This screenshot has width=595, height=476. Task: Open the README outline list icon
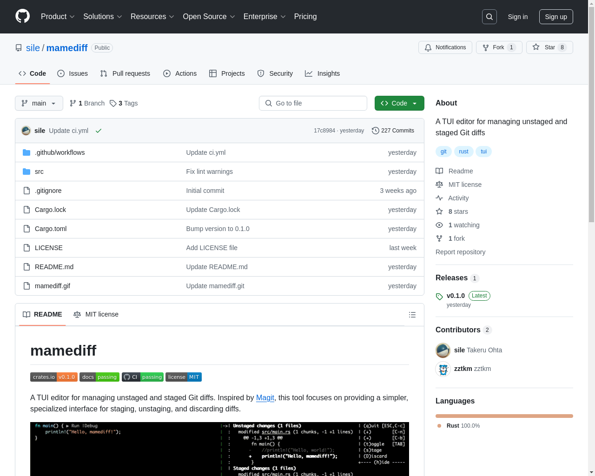click(x=412, y=315)
